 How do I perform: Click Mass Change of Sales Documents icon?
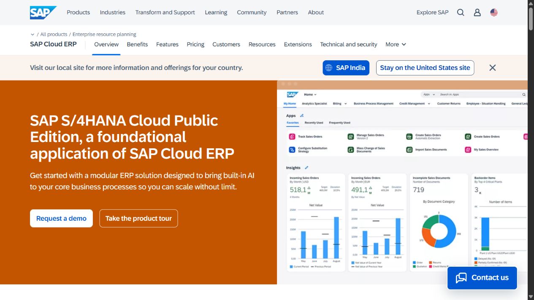pos(350,150)
